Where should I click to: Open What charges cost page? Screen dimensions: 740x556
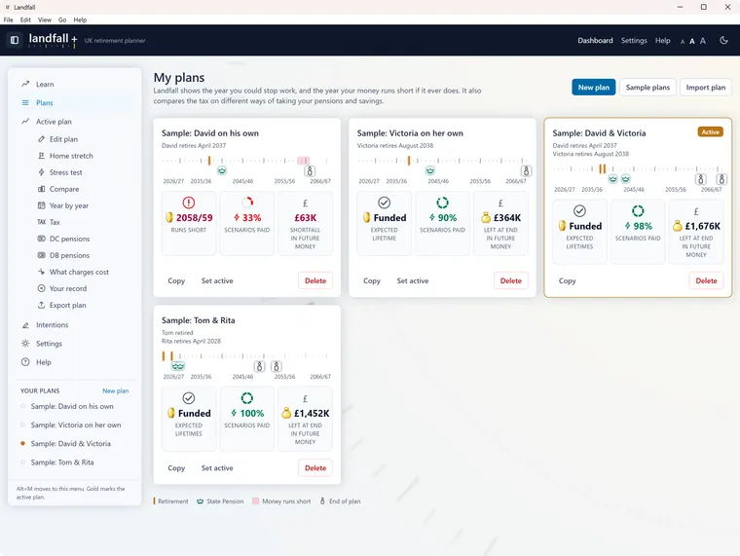click(79, 272)
